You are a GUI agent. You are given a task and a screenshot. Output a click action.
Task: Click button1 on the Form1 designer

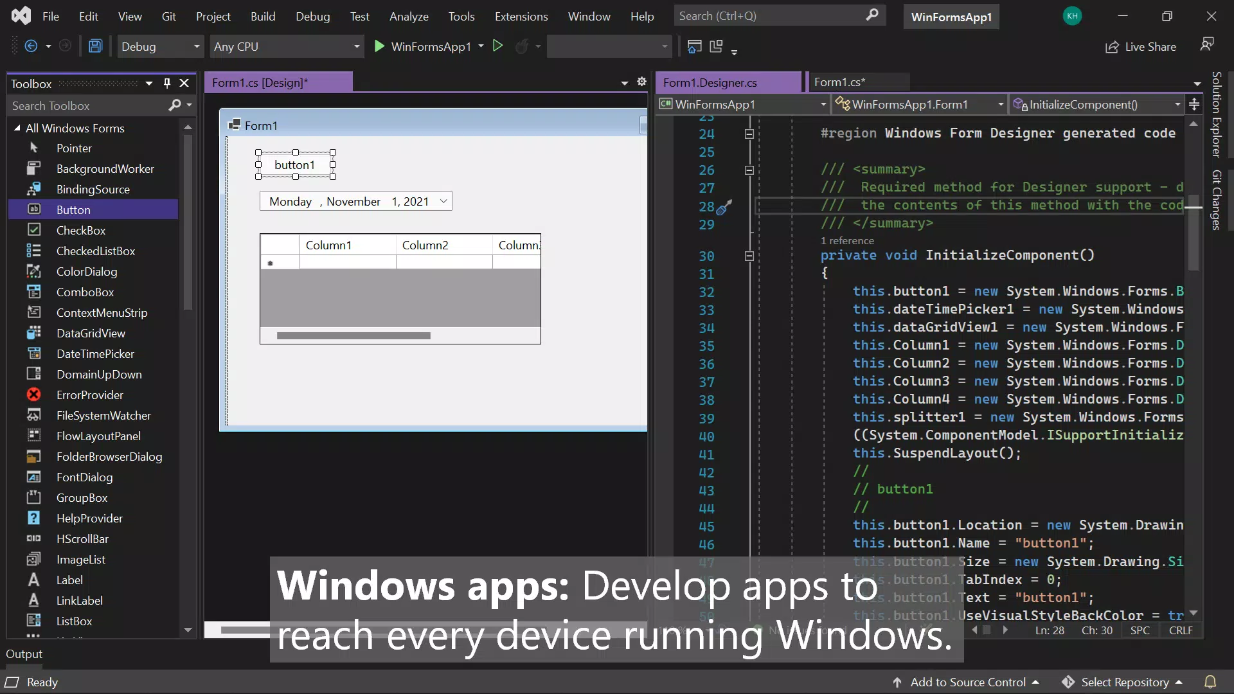(x=295, y=165)
